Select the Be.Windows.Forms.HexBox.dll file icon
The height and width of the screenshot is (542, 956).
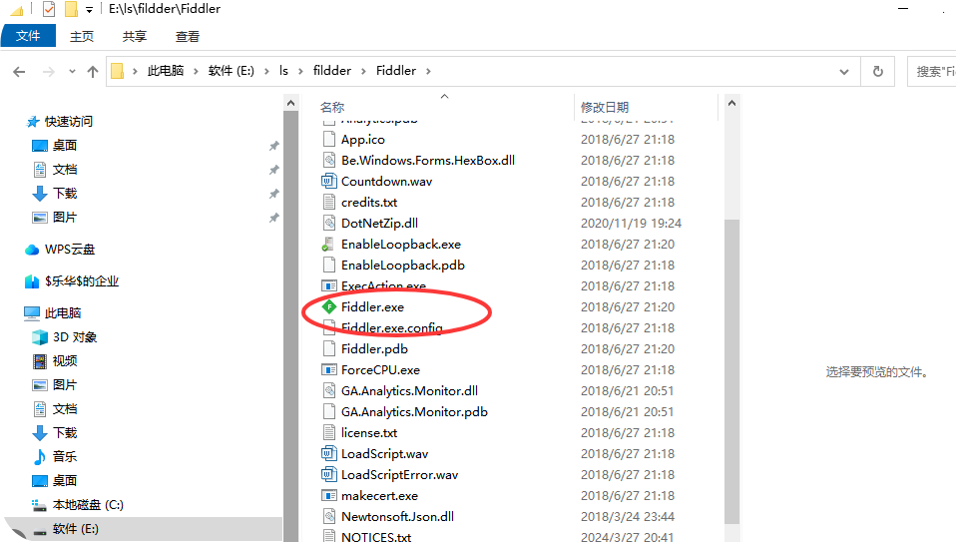coord(329,161)
